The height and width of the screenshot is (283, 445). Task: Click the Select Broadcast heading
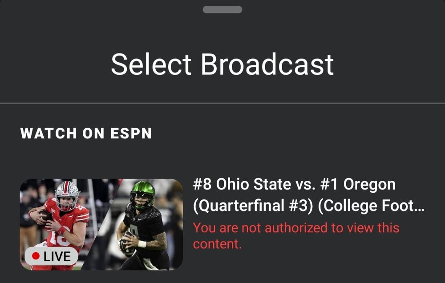tap(222, 65)
